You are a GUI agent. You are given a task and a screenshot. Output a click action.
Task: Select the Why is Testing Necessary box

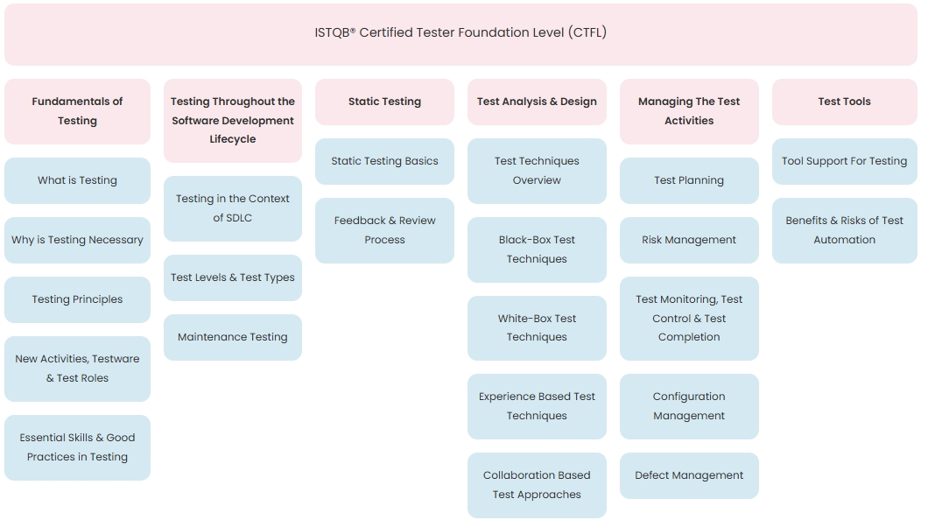[77, 240]
